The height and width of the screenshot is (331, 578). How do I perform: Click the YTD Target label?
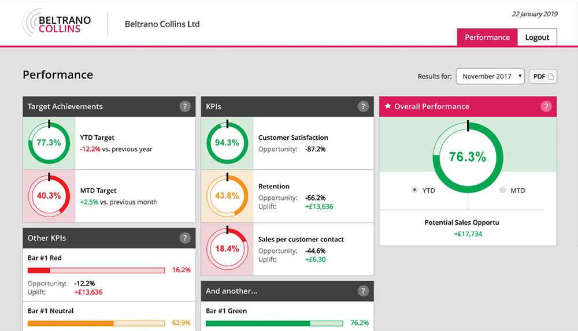pyautogui.click(x=97, y=137)
